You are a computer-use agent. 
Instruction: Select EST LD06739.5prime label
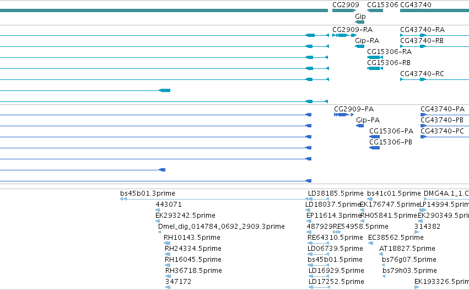(335, 249)
